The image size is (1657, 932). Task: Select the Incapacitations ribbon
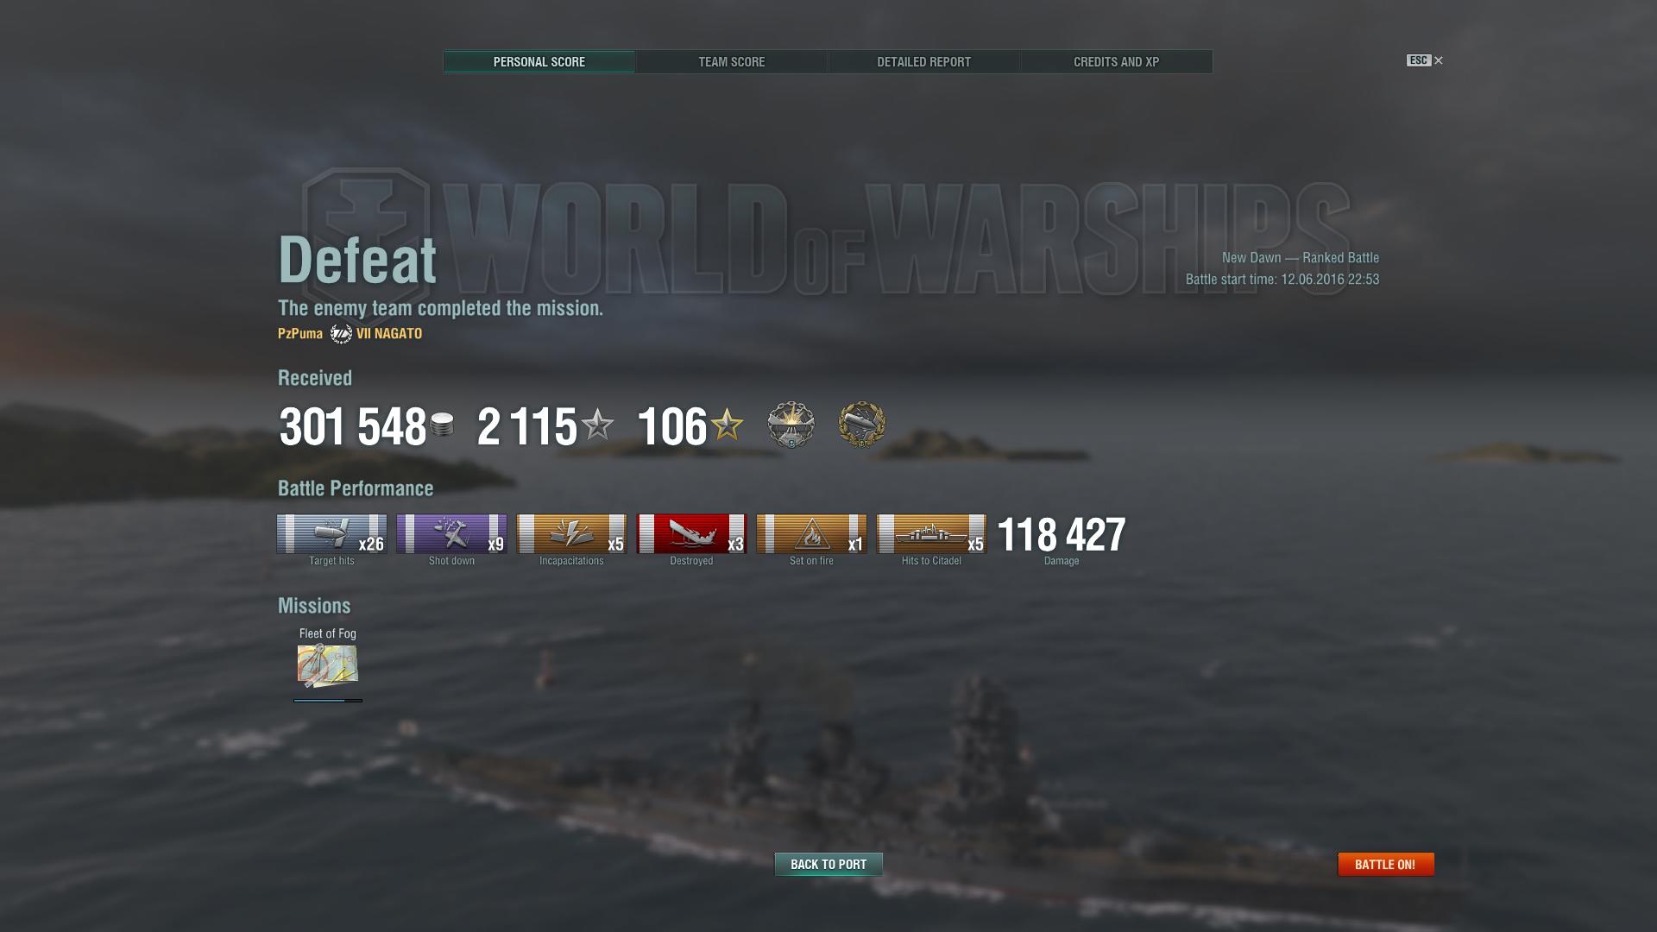coord(571,534)
